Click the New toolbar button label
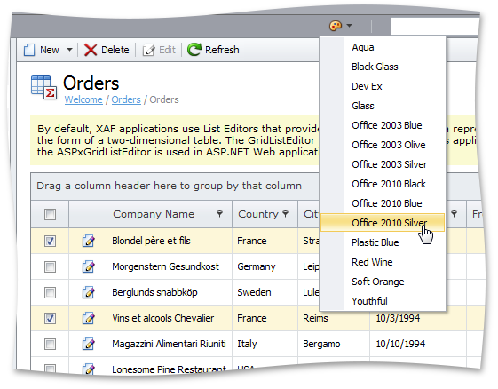Screen dimensions: 498x389 pyautogui.click(x=49, y=50)
